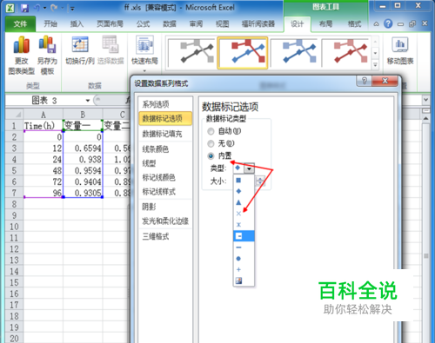Select the 无 marker type radio button
This screenshot has width=435, height=343.
point(211,143)
